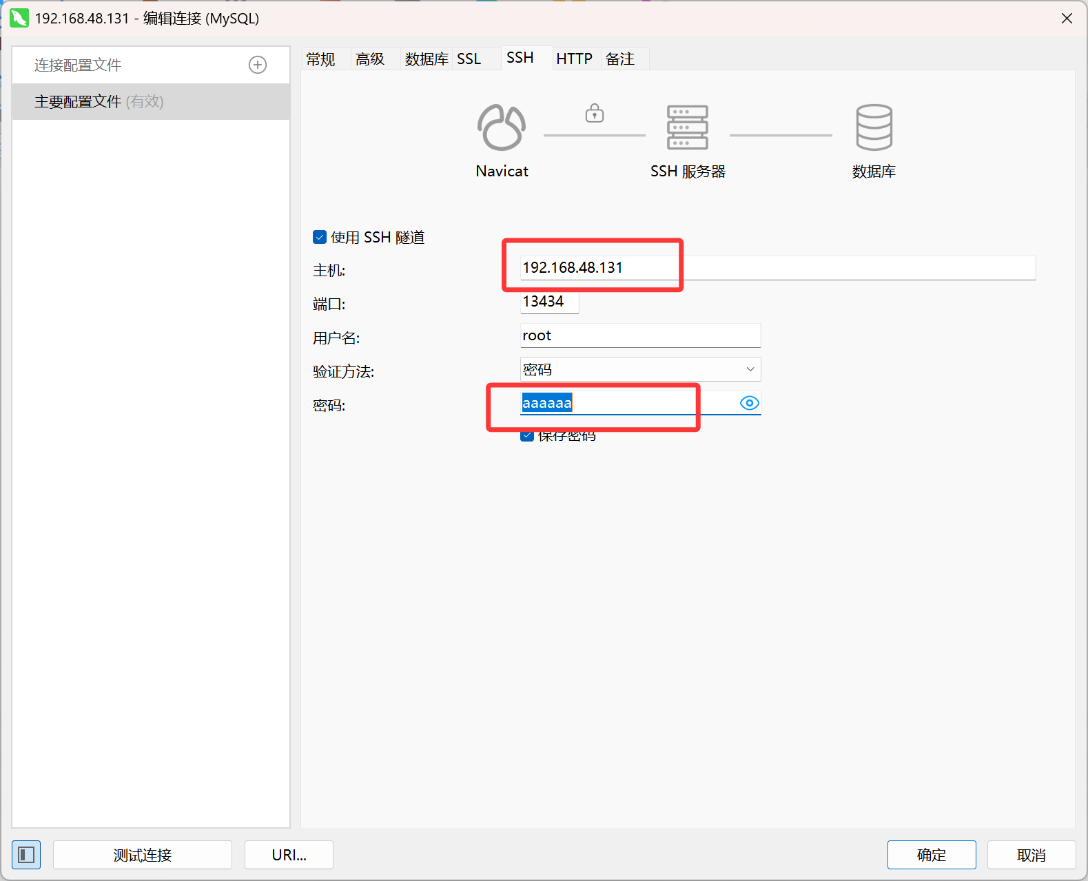The image size is (1088, 881).
Task: Click the 用户名: label
Action: point(336,338)
